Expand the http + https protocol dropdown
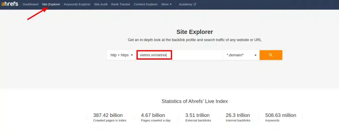The image size is (339, 135). [x=121, y=55]
